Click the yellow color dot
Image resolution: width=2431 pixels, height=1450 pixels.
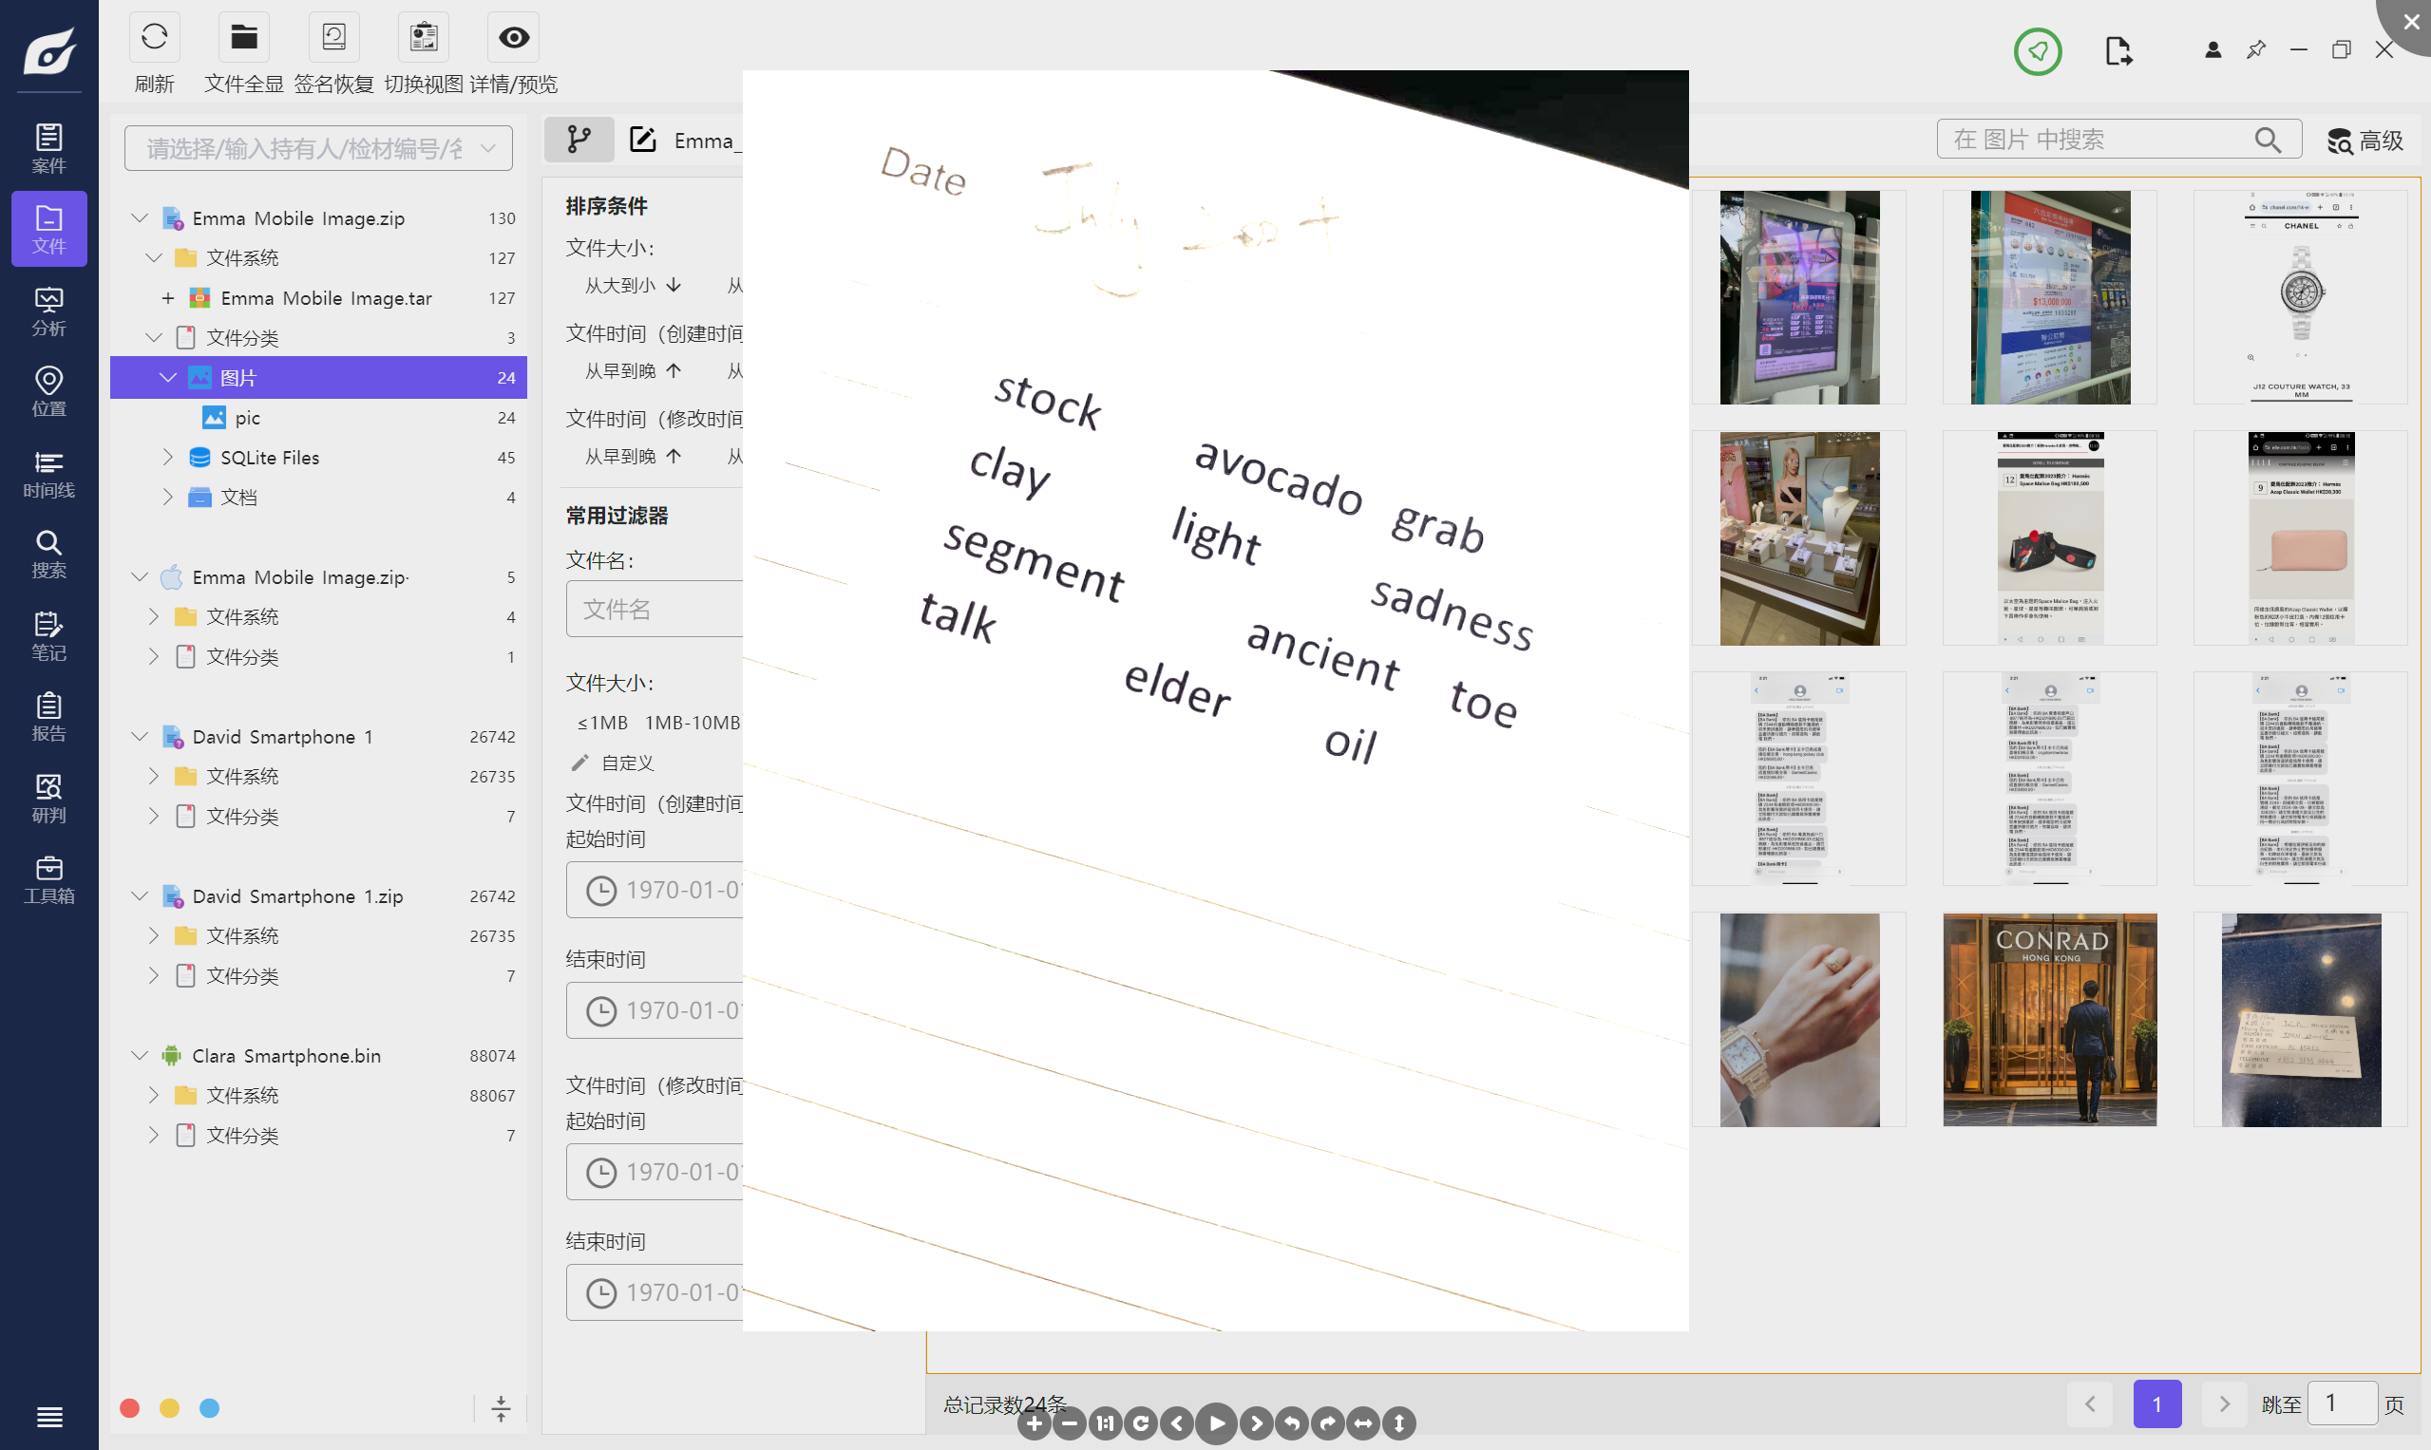tap(169, 1408)
